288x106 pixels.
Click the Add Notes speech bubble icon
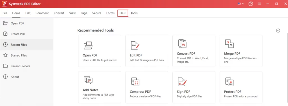[x=88, y=80]
